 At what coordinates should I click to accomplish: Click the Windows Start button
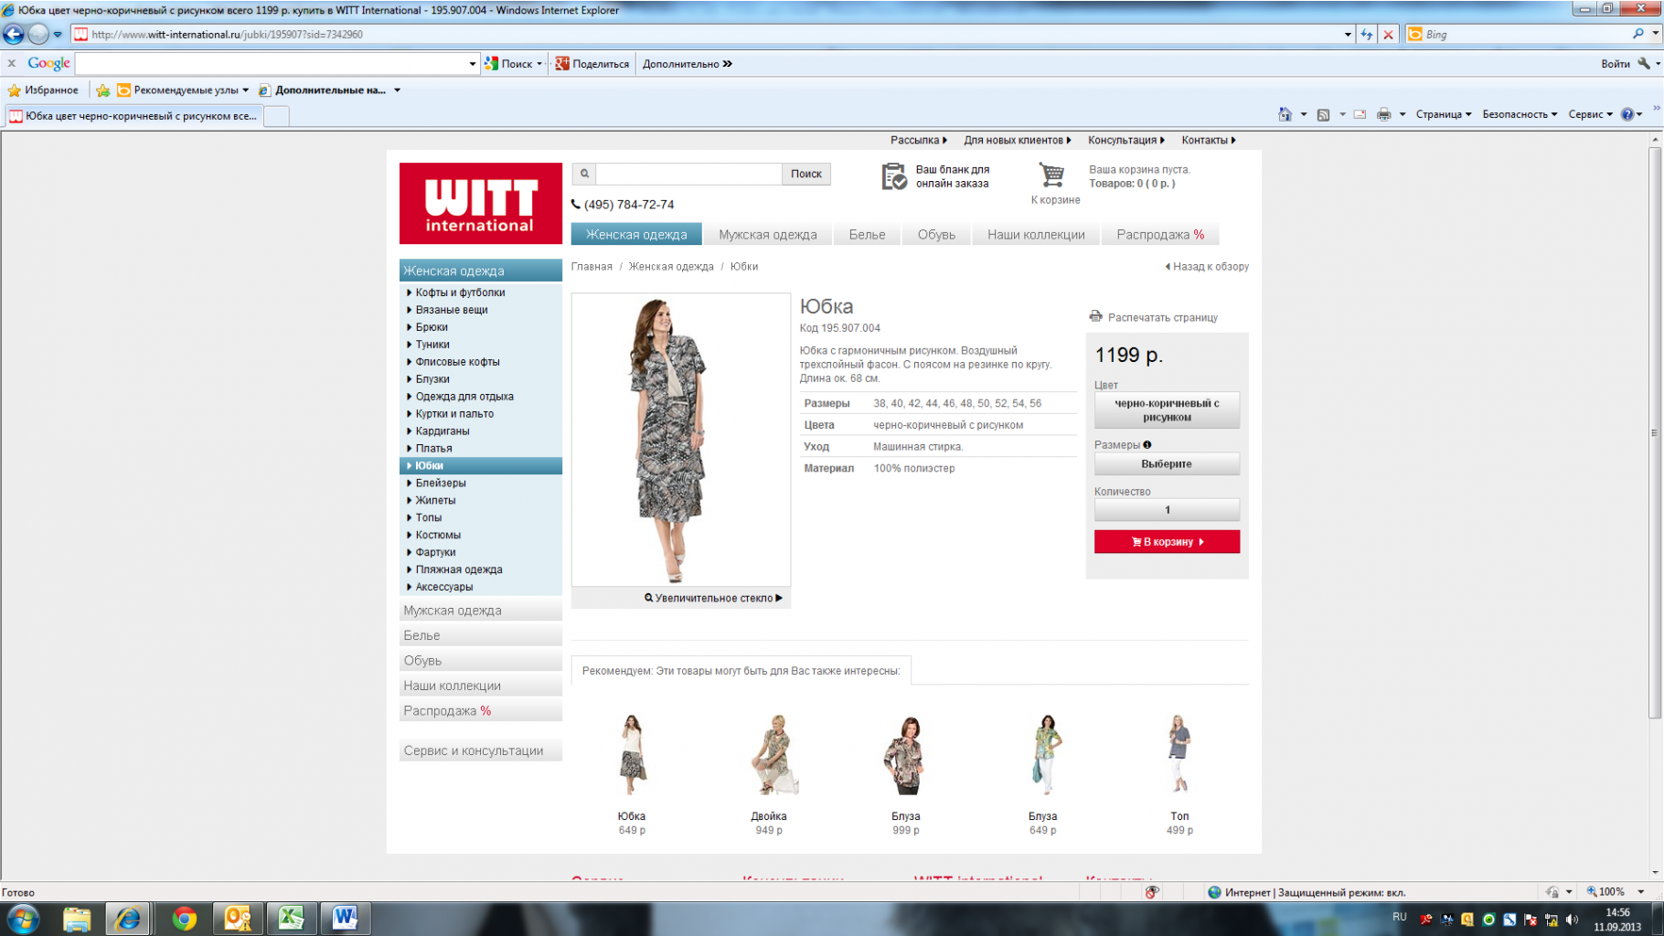point(22,919)
